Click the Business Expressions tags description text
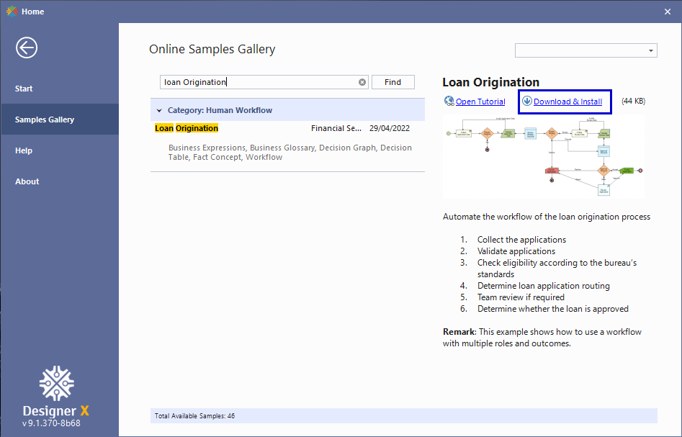Viewport: 682px width, 437px height. pyautogui.click(x=290, y=153)
